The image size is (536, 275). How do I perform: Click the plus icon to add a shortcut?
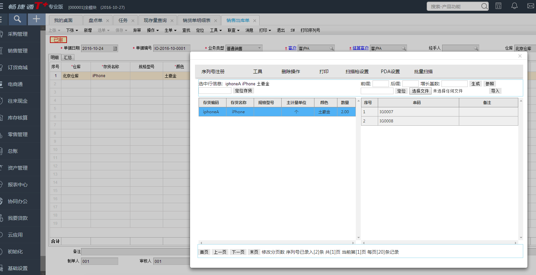coord(36,19)
